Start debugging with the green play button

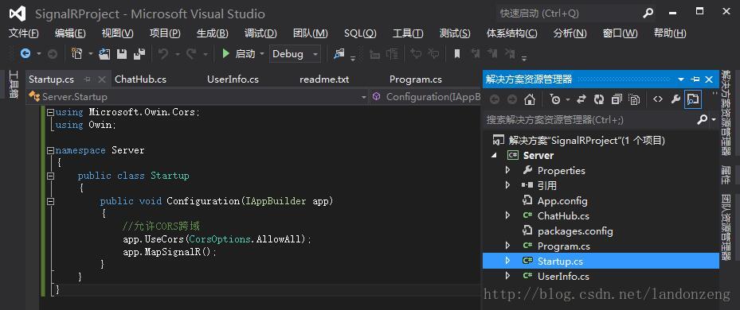(x=225, y=54)
